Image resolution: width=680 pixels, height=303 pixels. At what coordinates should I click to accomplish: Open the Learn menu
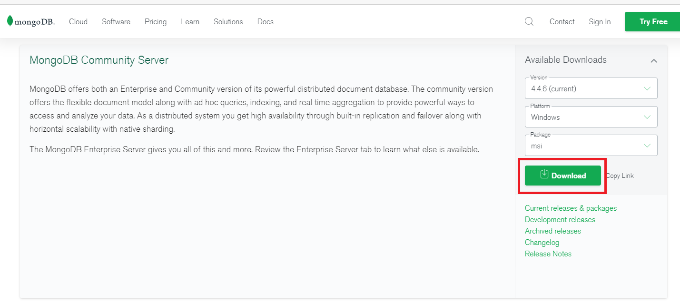tap(190, 21)
